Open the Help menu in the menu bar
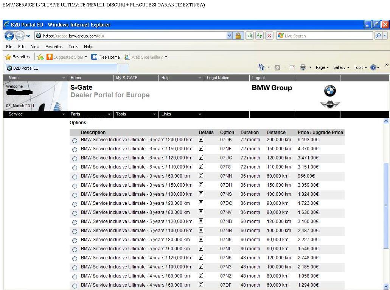Screen dimensions: 390x290 [x=88, y=47]
